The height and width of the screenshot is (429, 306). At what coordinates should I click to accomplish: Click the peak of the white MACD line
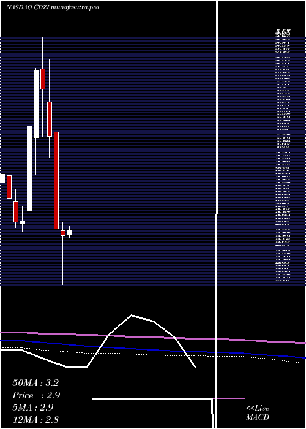pyautogui.click(x=132, y=316)
